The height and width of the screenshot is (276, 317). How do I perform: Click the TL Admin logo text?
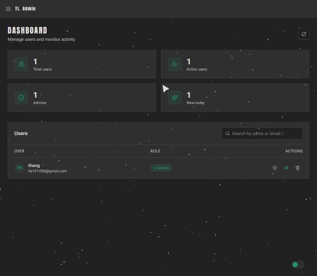click(x=25, y=9)
